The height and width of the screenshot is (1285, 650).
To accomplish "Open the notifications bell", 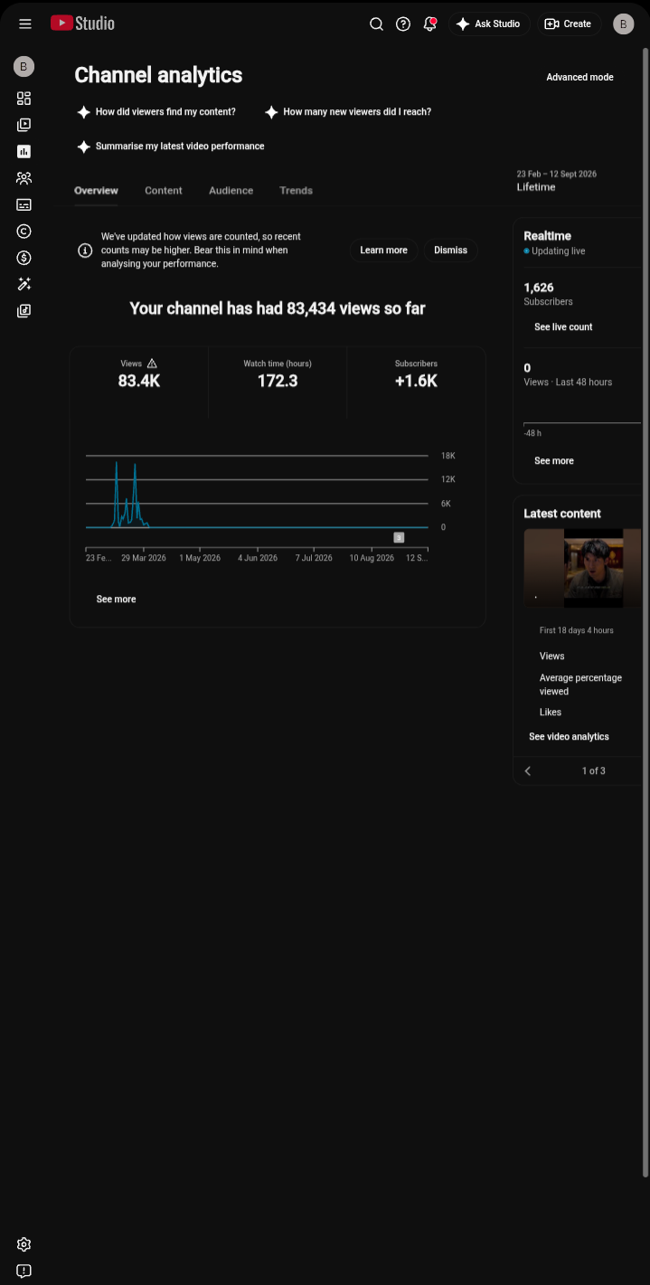I will (430, 24).
